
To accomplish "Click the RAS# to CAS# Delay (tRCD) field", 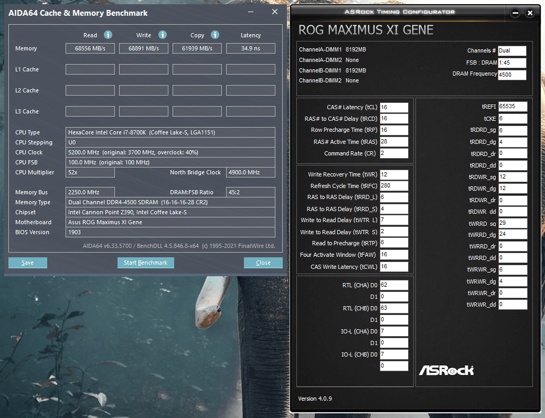I will pos(394,119).
